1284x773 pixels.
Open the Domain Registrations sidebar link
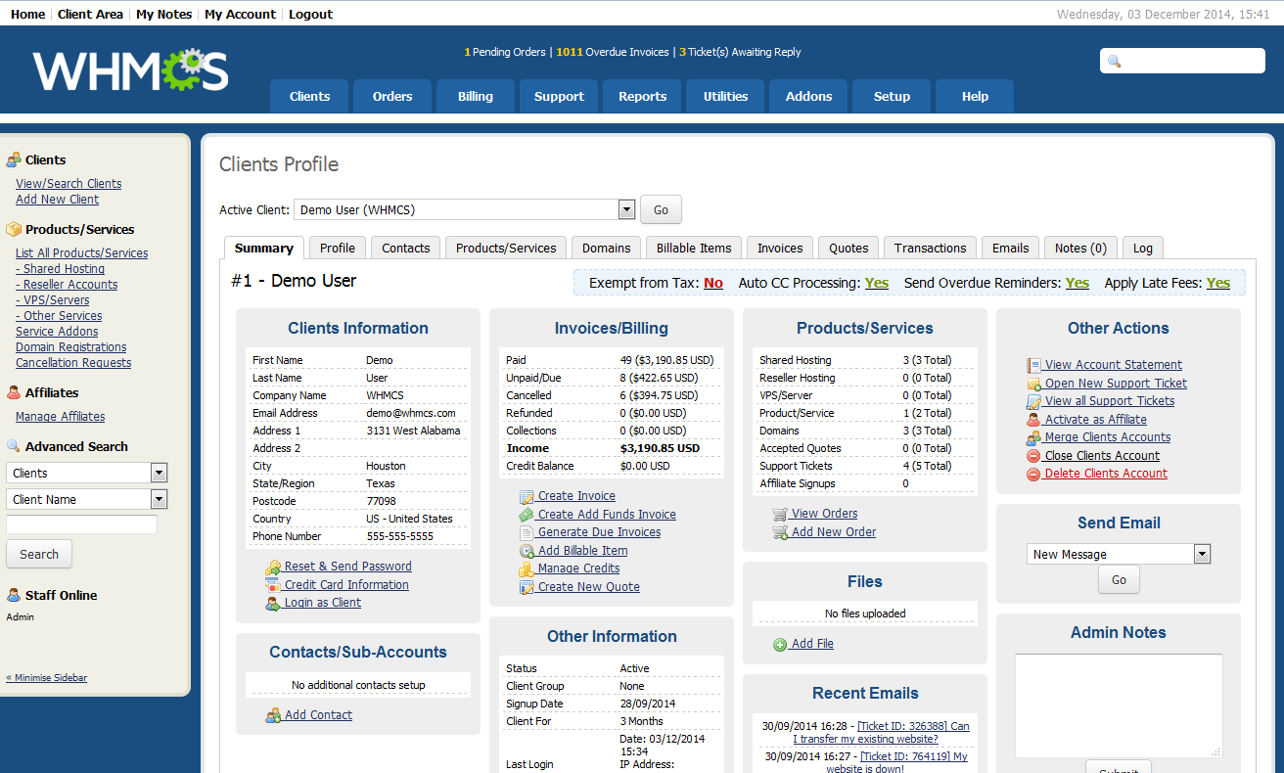pyautogui.click(x=70, y=346)
